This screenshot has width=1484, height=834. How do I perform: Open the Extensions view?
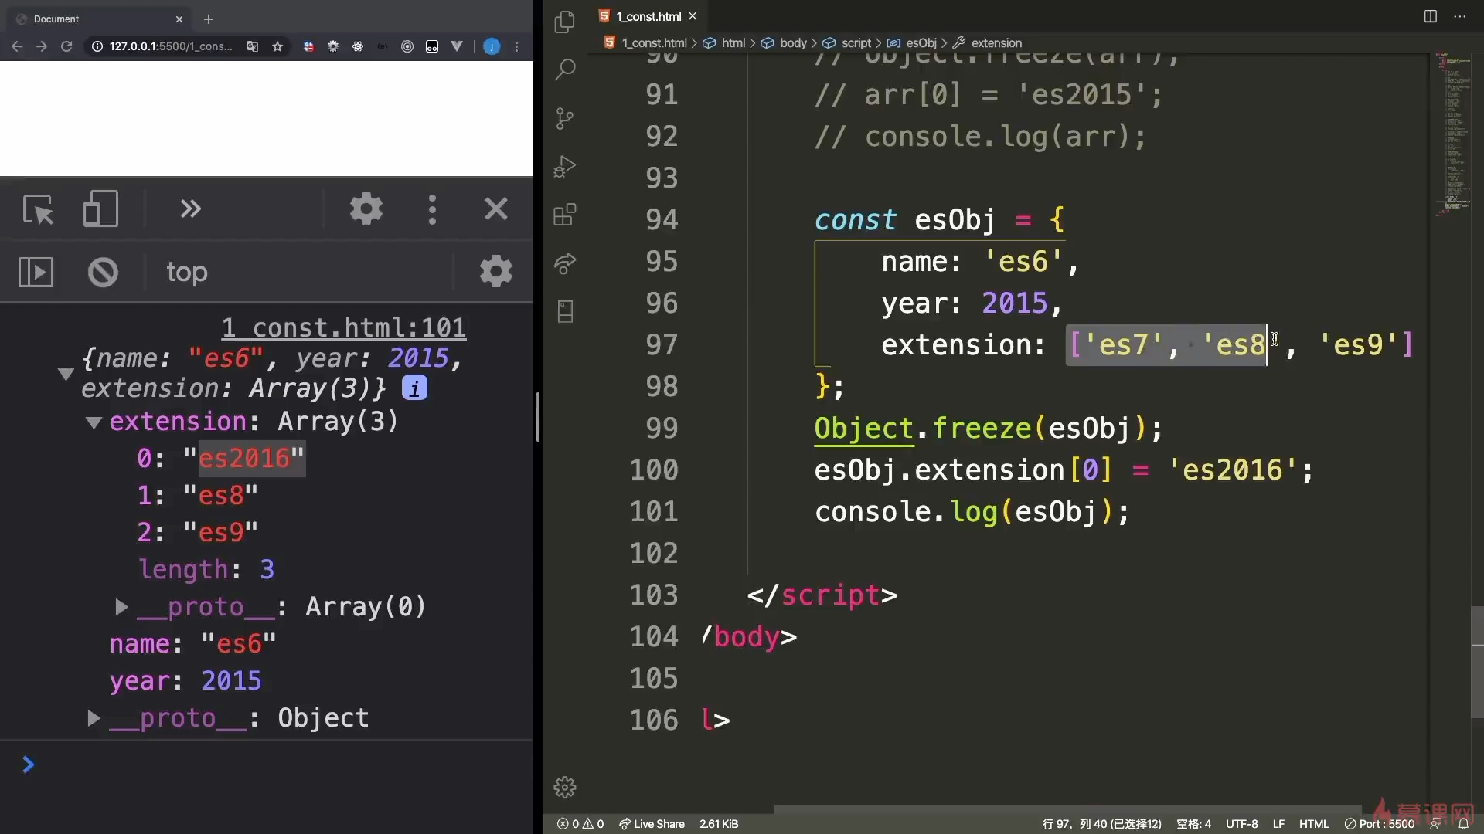pyautogui.click(x=565, y=214)
